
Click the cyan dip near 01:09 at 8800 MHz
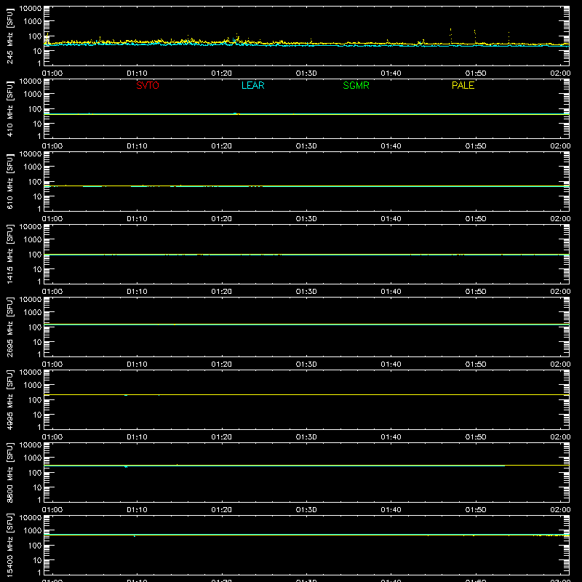126,466
